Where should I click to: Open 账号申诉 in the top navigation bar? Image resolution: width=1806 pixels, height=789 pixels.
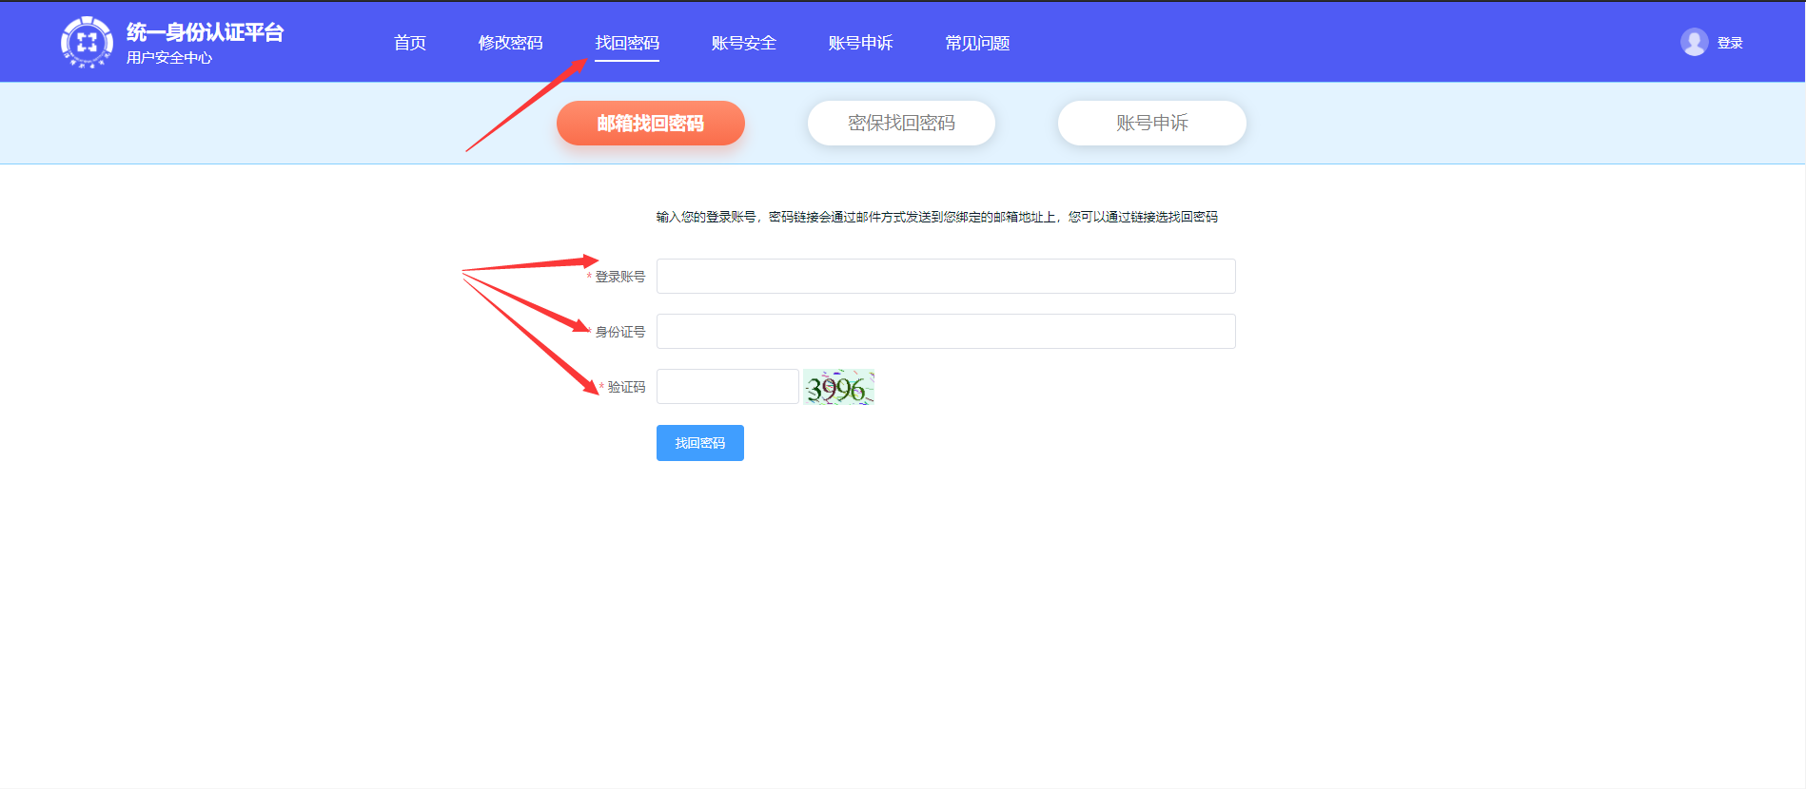coord(860,43)
